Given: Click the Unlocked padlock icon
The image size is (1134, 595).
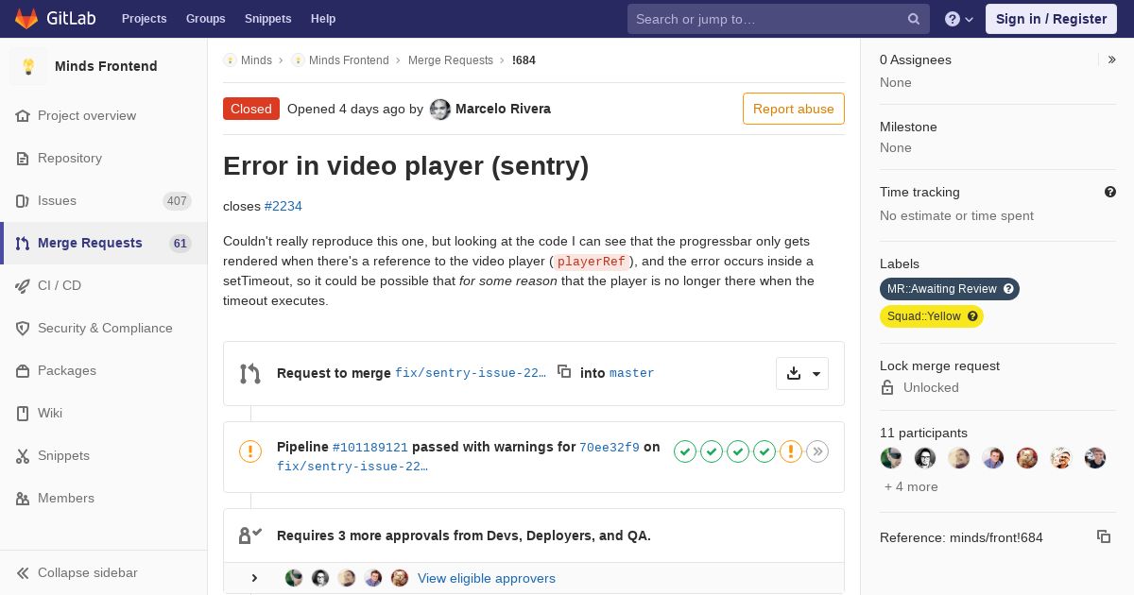Looking at the screenshot, I should click(887, 387).
